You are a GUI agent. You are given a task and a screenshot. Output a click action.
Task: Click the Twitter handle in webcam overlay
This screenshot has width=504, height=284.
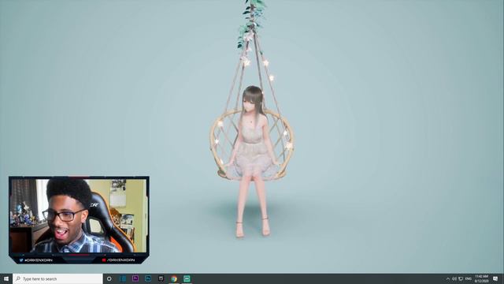click(x=36, y=260)
